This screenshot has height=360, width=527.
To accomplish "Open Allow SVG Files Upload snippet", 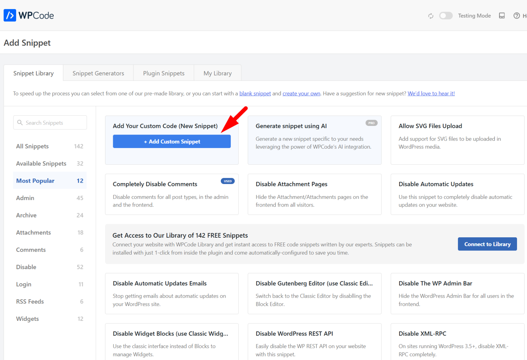I will (457, 140).
